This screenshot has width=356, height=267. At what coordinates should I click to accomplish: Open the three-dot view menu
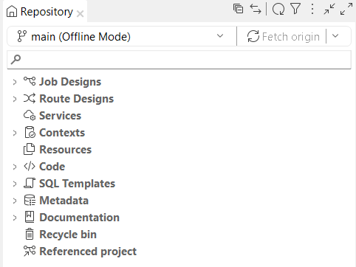[312, 9]
